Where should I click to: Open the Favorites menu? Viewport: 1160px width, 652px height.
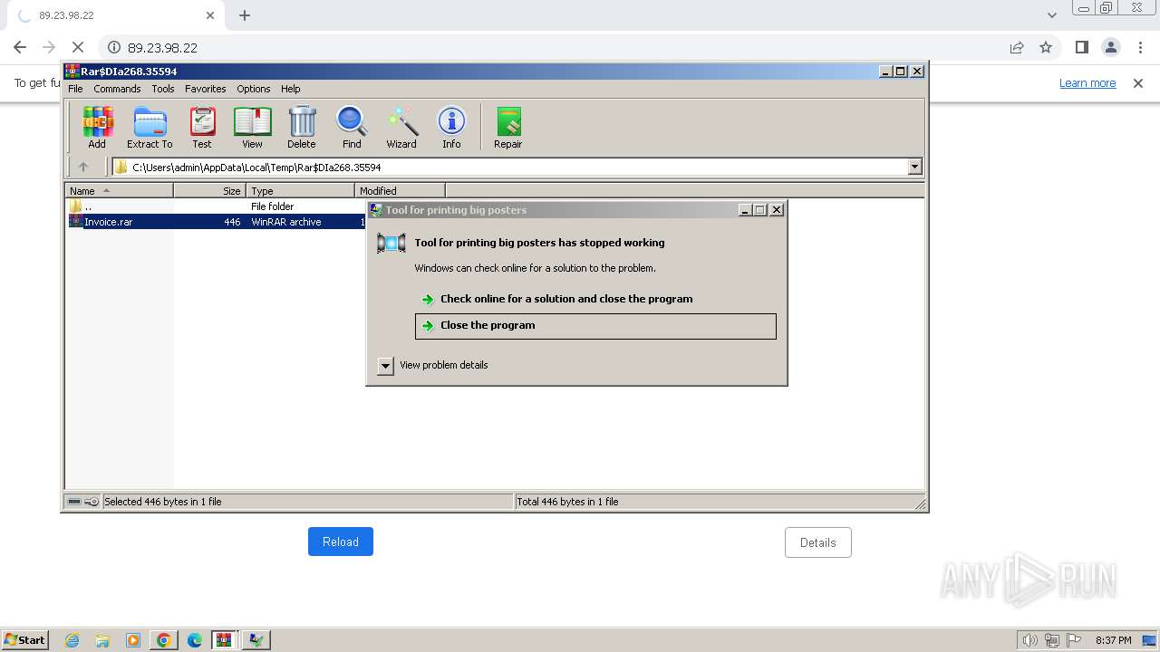(x=206, y=89)
